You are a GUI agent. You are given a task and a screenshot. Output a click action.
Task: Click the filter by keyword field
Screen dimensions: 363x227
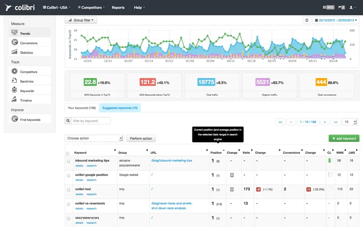point(90,121)
